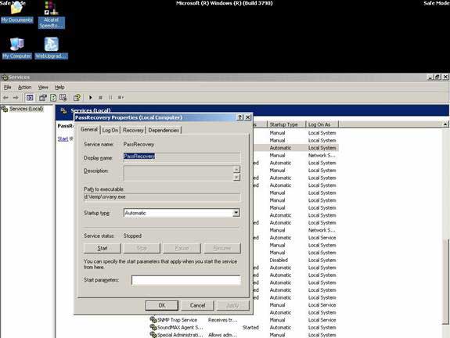Viewport: 450px width, 338px height.
Task: Click the Path to executable value field
Action: pyautogui.click(x=162, y=197)
